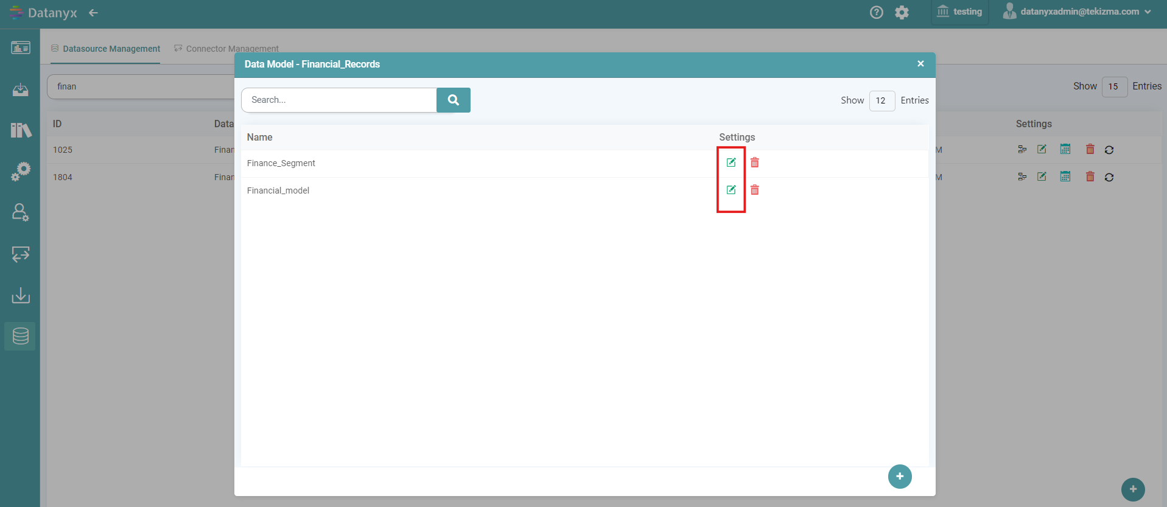Open the help question mark icon
The height and width of the screenshot is (507, 1167).
[877, 12]
